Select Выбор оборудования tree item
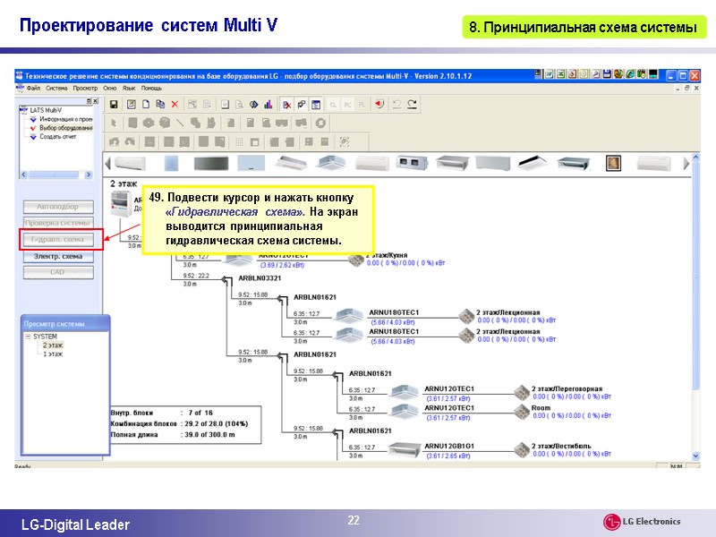This screenshot has width=716, height=537. click(x=65, y=128)
